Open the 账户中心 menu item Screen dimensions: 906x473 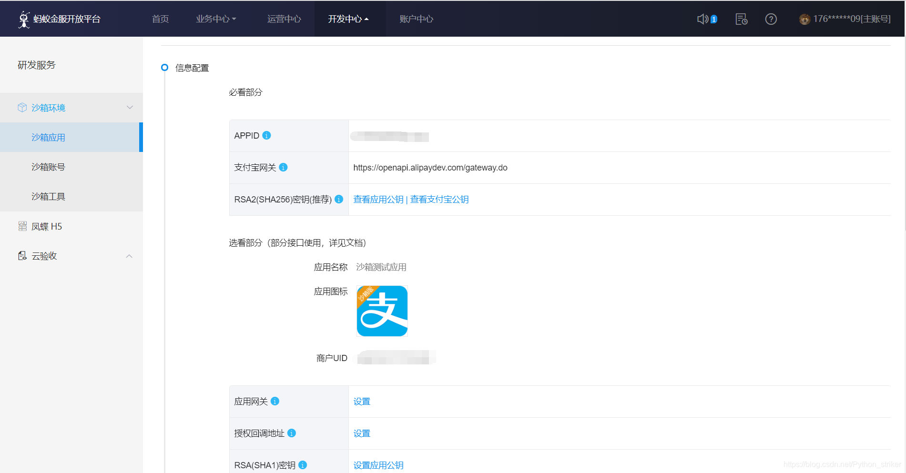click(x=417, y=19)
